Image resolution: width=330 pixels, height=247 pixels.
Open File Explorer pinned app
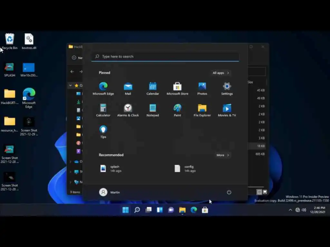(x=202, y=110)
